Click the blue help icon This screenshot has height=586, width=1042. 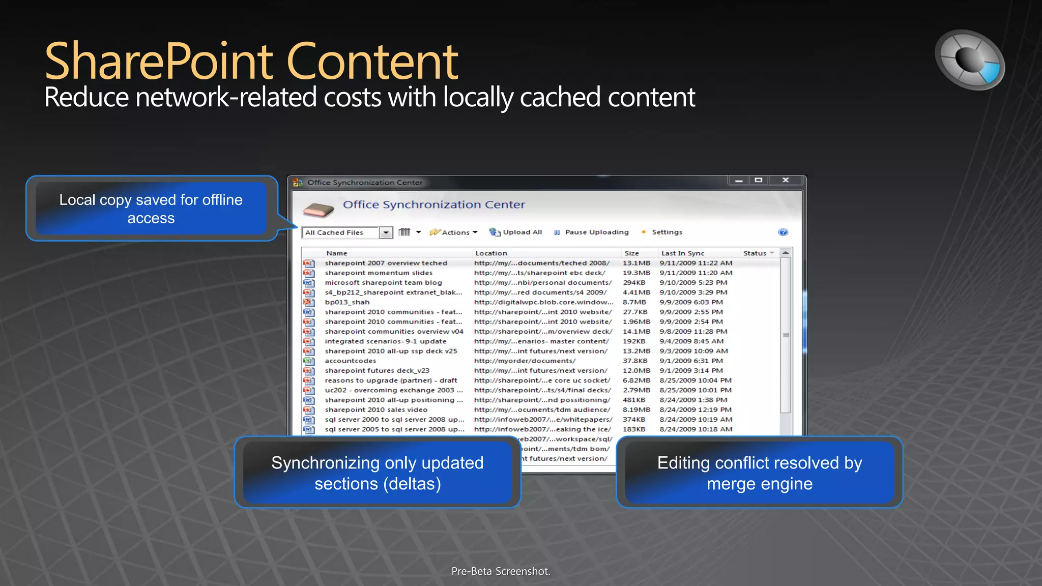coord(783,232)
